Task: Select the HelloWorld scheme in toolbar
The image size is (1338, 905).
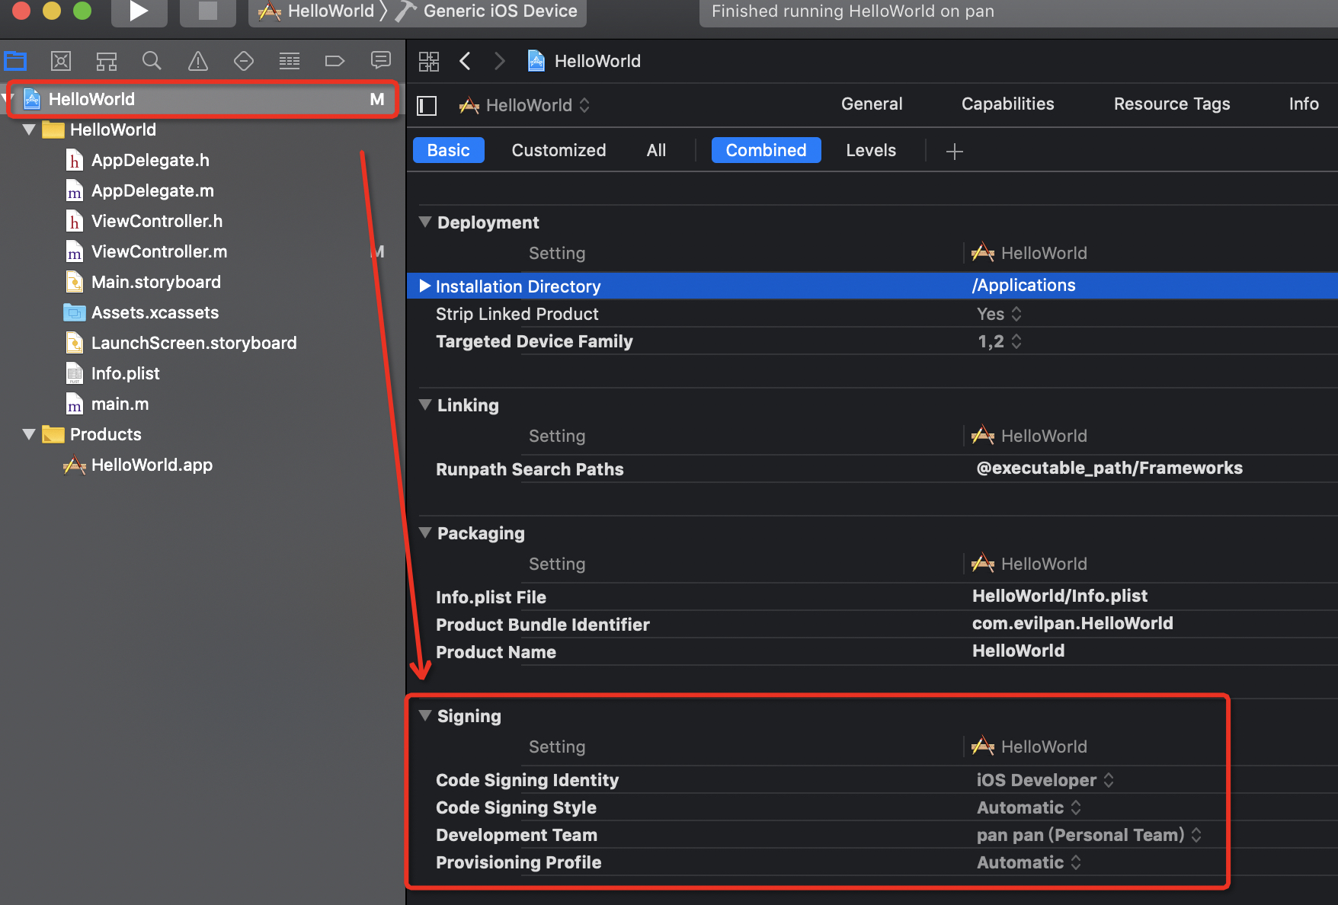Action: click(x=317, y=11)
